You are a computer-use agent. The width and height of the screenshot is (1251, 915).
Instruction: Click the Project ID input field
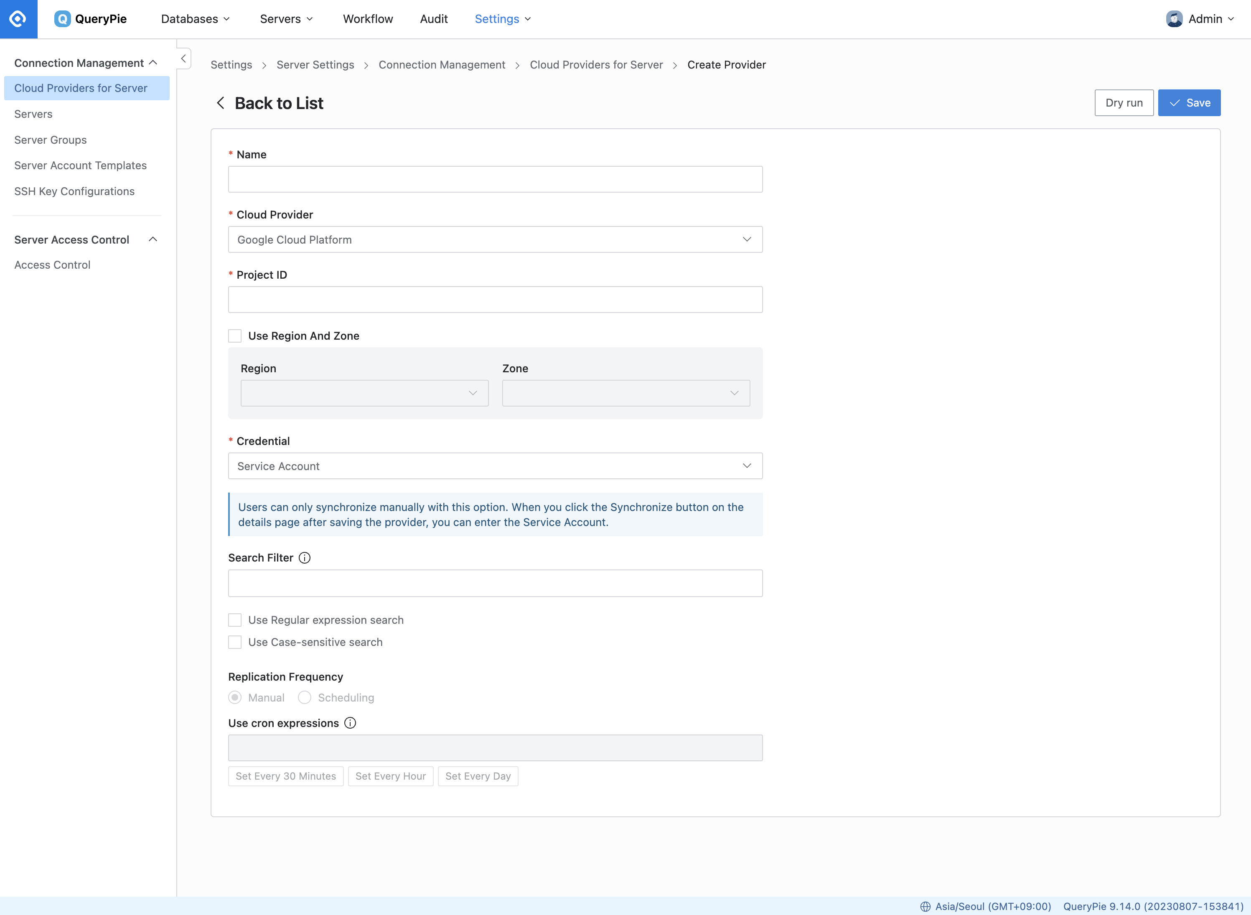click(x=495, y=299)
